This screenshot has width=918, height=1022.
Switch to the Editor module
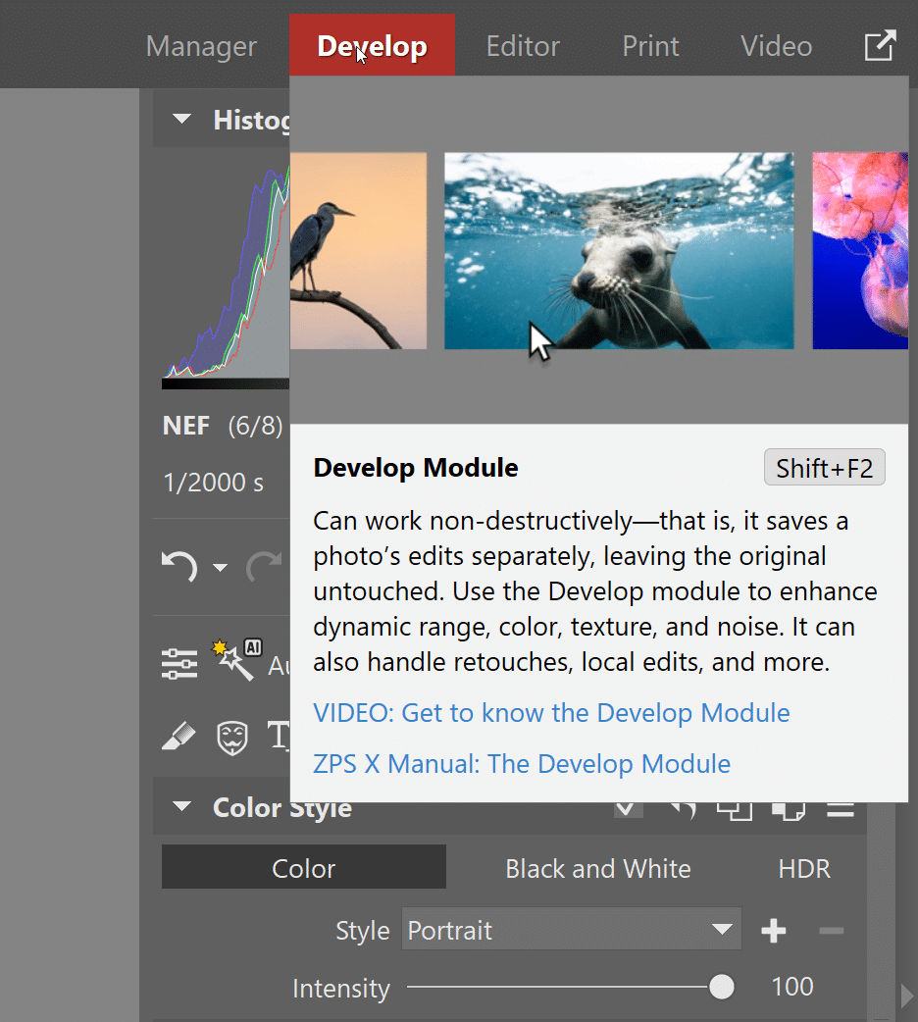point(523,45)
